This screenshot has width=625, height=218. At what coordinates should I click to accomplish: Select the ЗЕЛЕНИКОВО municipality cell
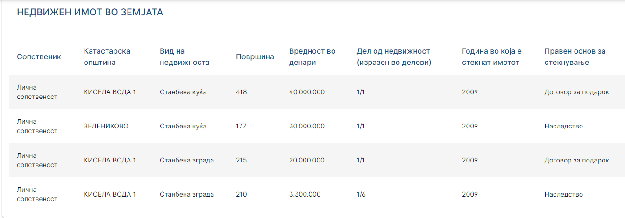(x=106, y=126)
